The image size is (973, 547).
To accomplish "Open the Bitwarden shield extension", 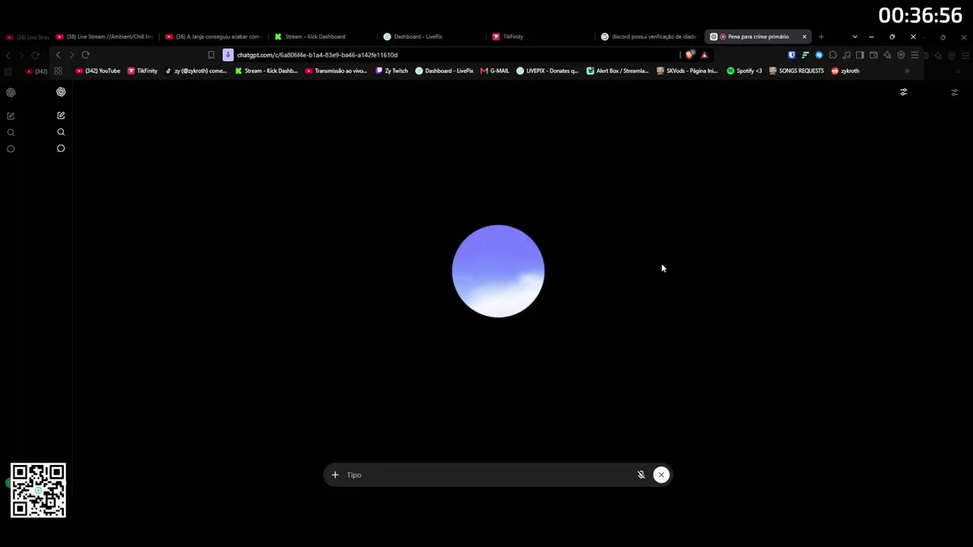I will coord(791,55).
